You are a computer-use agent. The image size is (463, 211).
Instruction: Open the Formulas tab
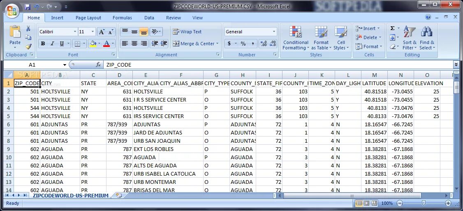tap(122, 18)
